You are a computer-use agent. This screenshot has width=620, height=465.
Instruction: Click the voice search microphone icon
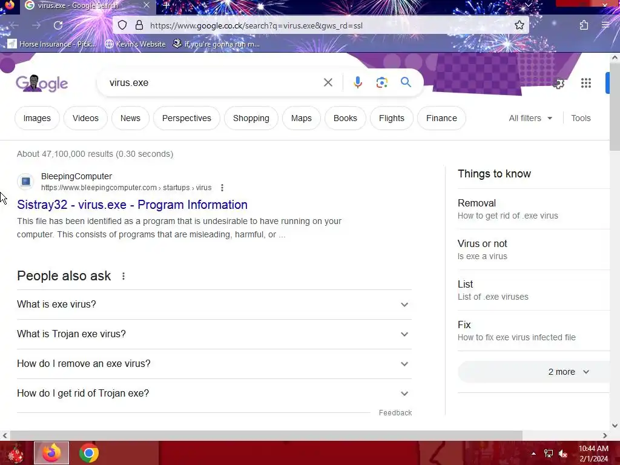tap(357, 82)
